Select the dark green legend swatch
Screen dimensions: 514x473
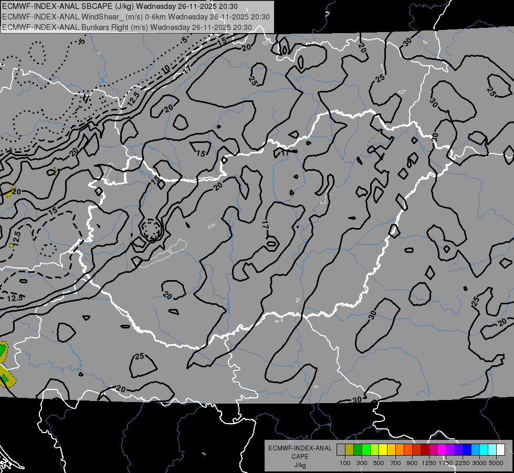pos(358,449)
